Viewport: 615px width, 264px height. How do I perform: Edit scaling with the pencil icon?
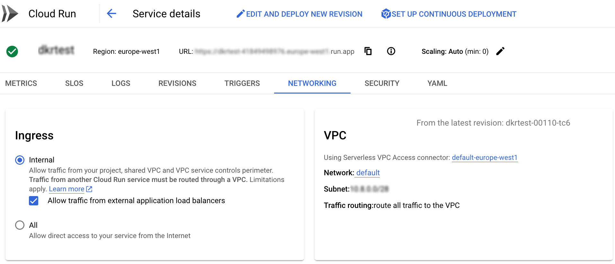click(x=500, y=51)
